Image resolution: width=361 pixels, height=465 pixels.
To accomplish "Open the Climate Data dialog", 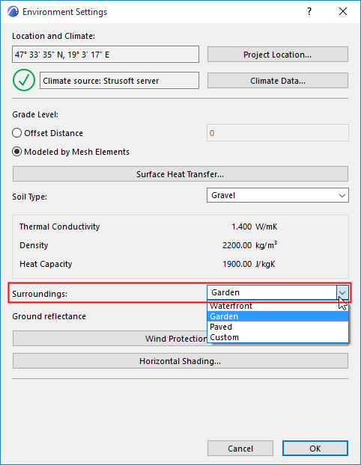I will (x=278, y=81).
